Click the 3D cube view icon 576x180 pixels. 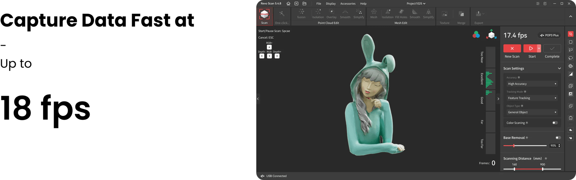(491, 35)
